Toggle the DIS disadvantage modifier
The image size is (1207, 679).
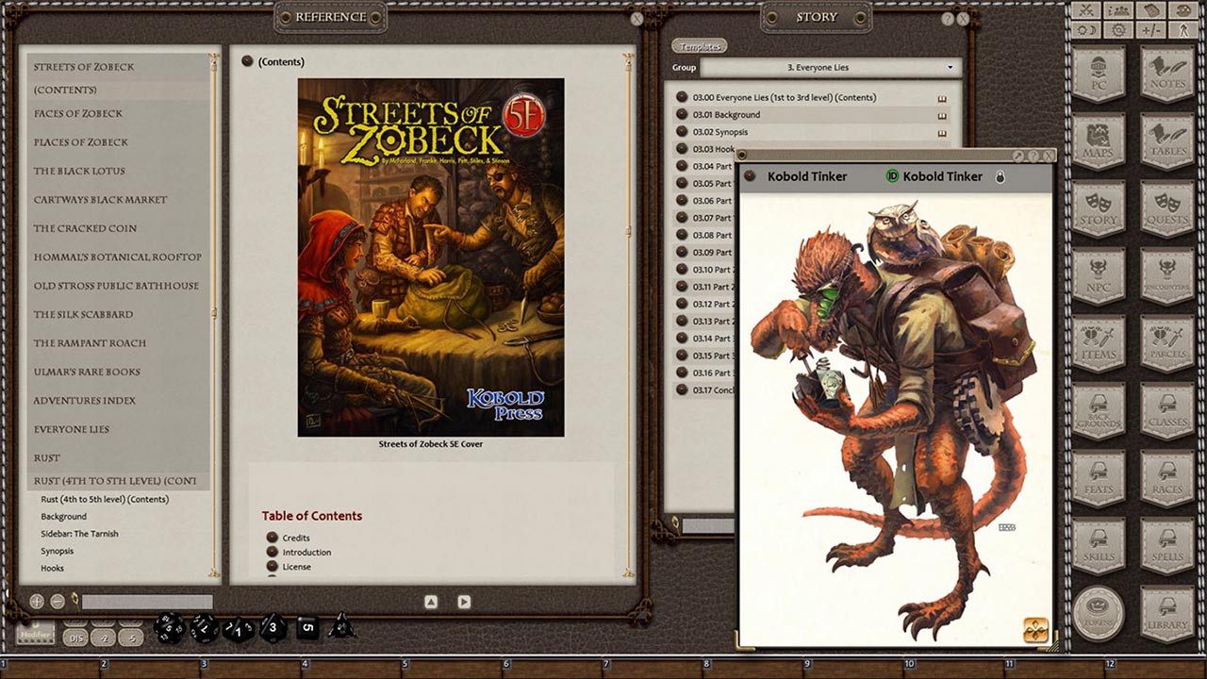tap(76, 638)
